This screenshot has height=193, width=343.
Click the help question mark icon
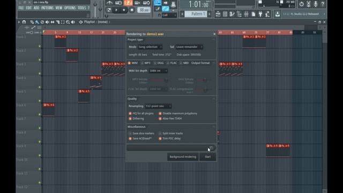[x=323, y=4]
